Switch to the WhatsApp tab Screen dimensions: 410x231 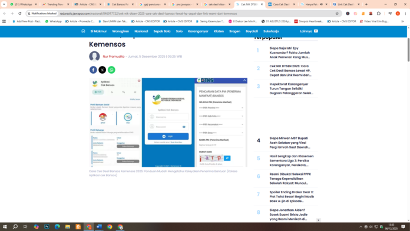[23, 5]
